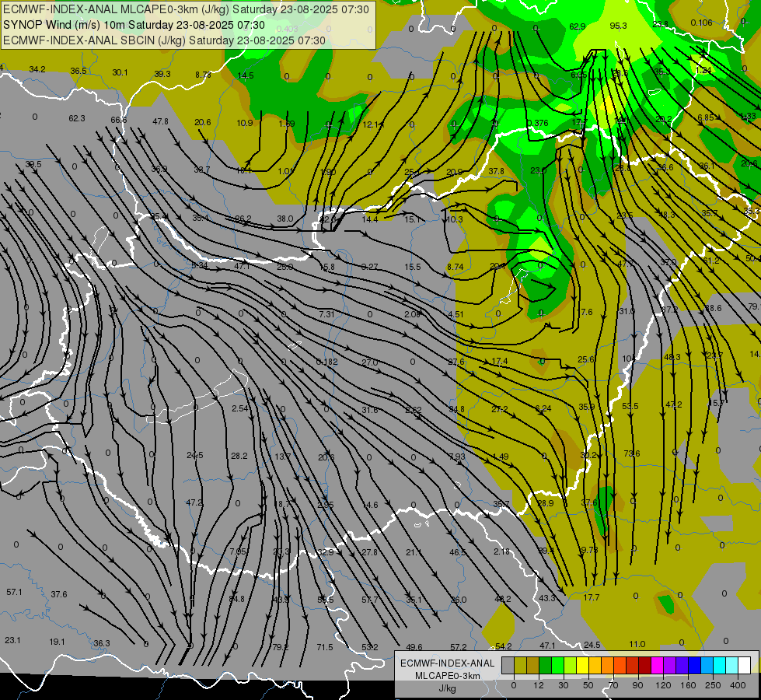Click the map value 28.2

239,456
